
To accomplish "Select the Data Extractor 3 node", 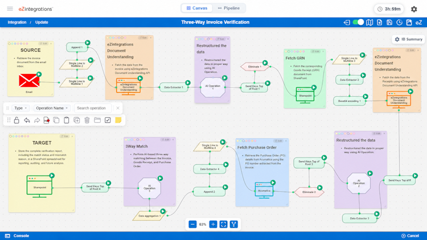I will point(359,218).
